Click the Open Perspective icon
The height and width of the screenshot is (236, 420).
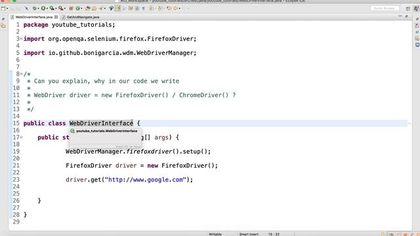408,9
